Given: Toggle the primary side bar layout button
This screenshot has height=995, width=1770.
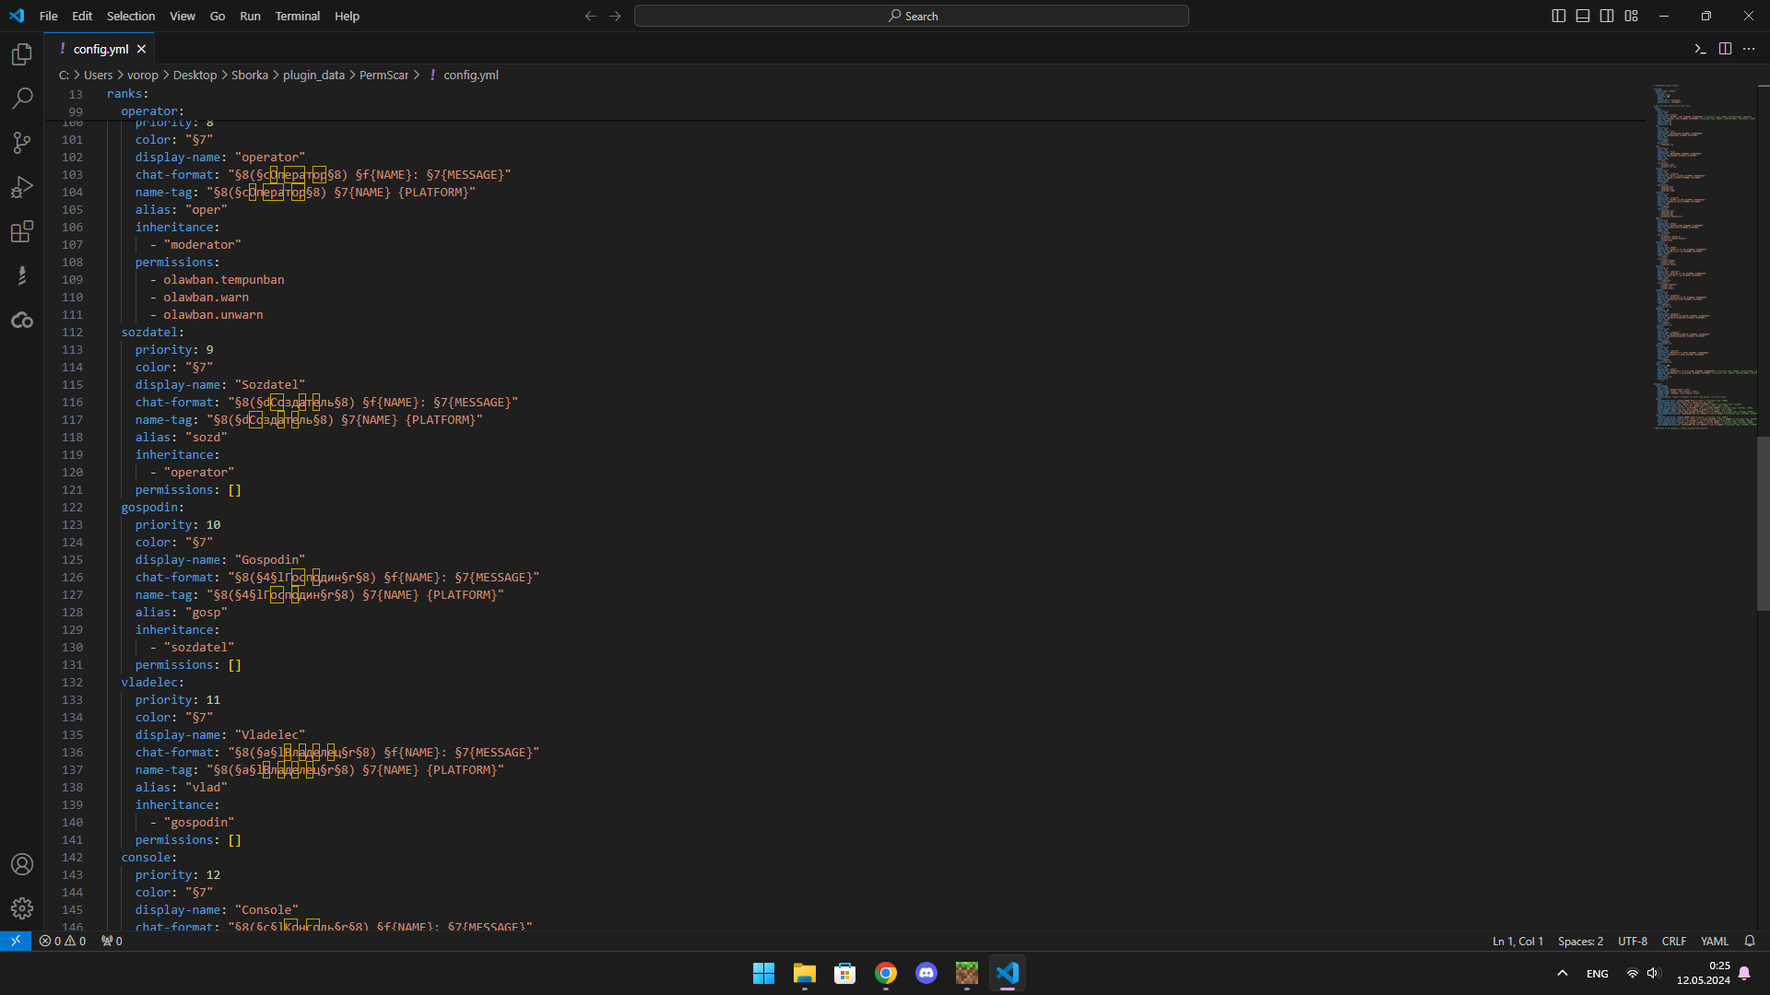Looking at the screenshot, I should (x=1559, y=16).
